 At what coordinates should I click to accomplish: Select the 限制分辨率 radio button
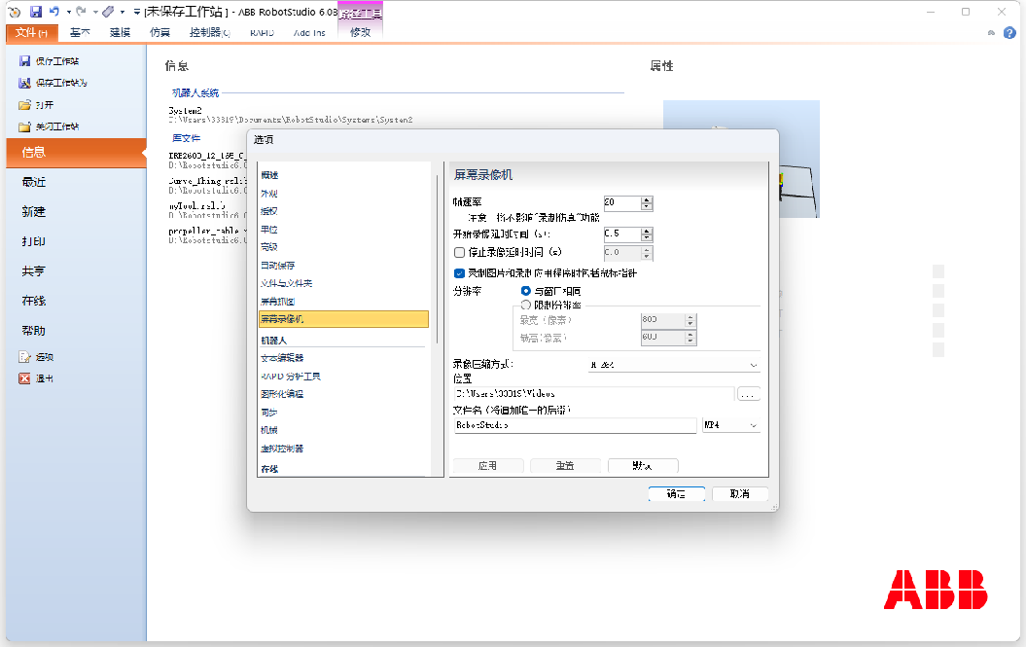[525, 305]
